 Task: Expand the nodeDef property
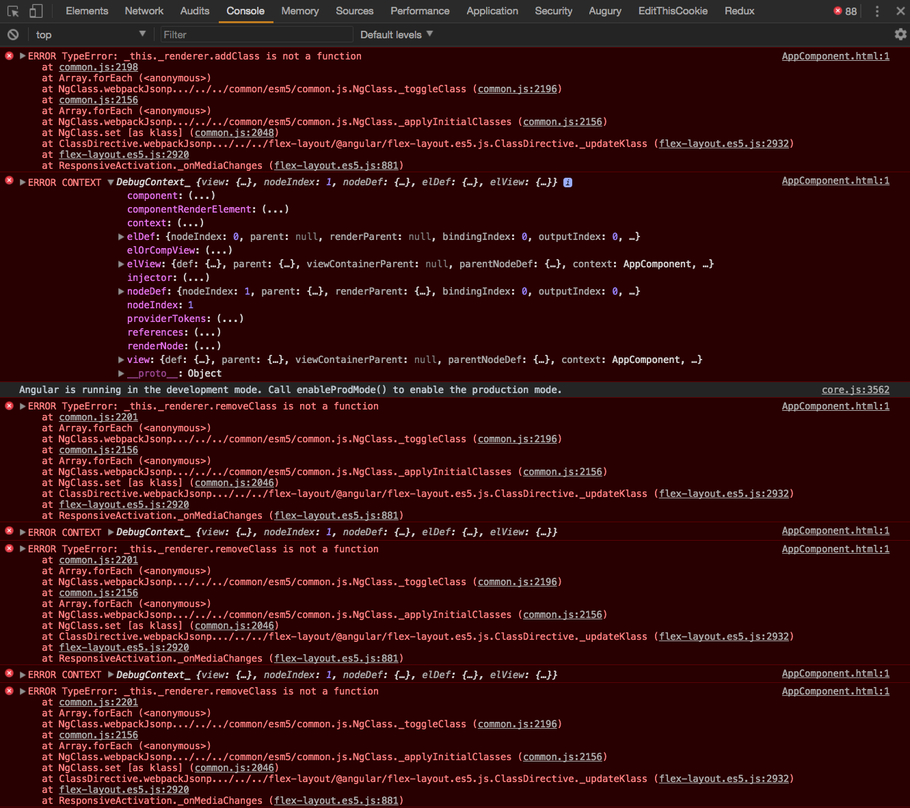coord(121,291)
